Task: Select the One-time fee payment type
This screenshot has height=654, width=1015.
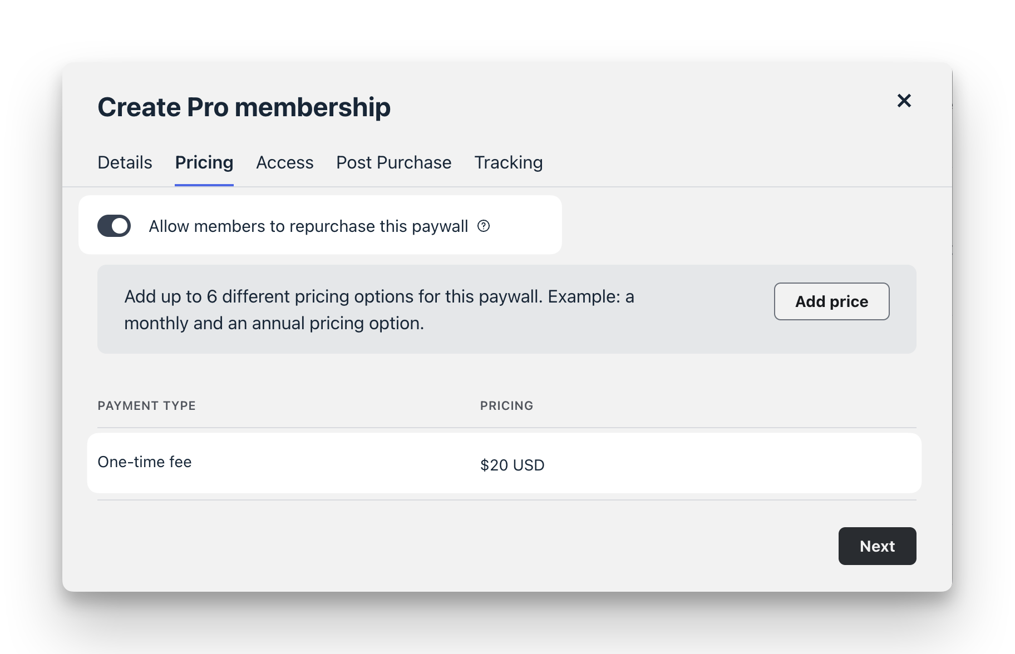Action: 145,462
